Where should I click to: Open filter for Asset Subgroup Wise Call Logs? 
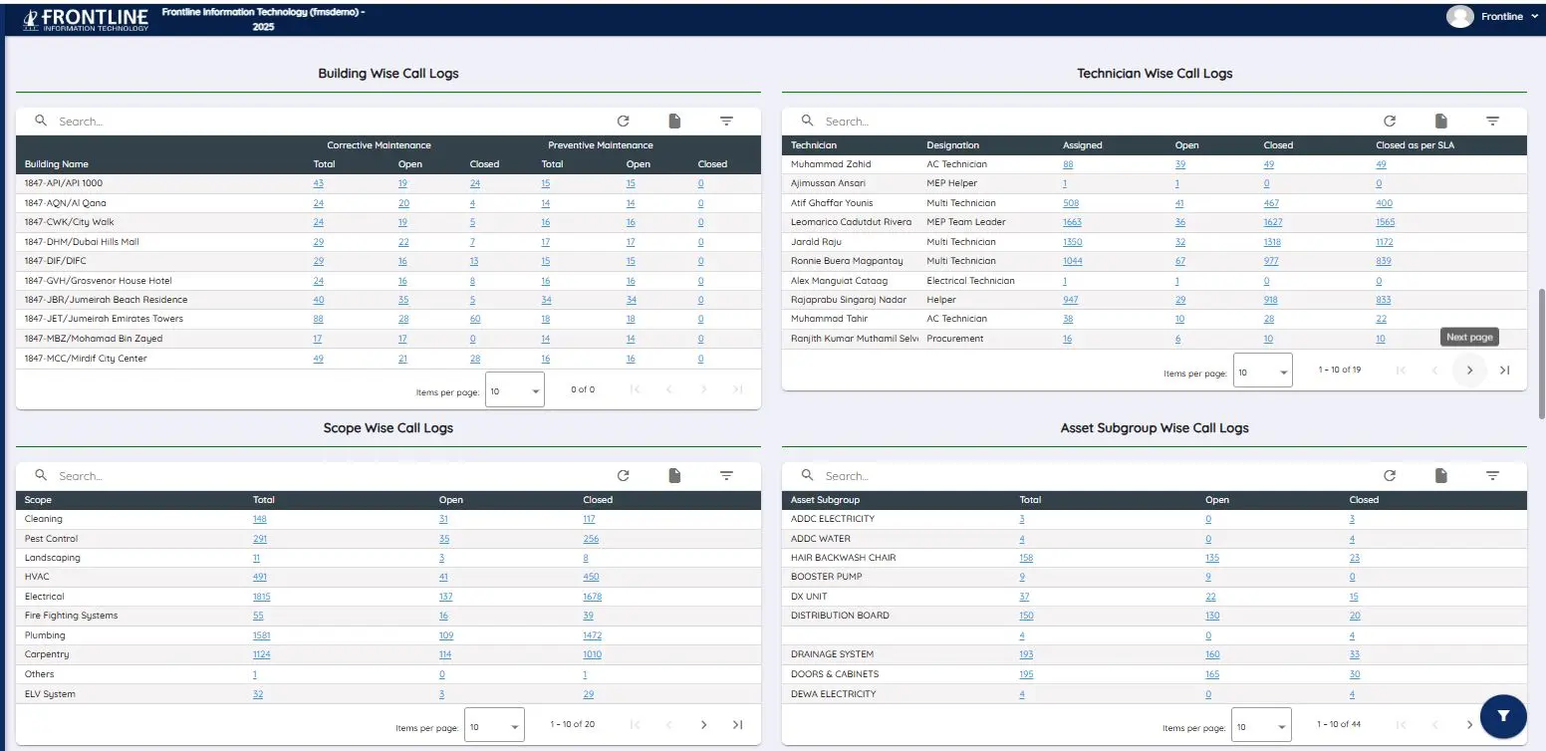1493,475
